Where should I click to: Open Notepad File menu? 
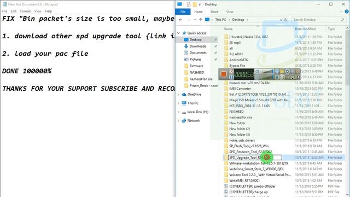4,11
